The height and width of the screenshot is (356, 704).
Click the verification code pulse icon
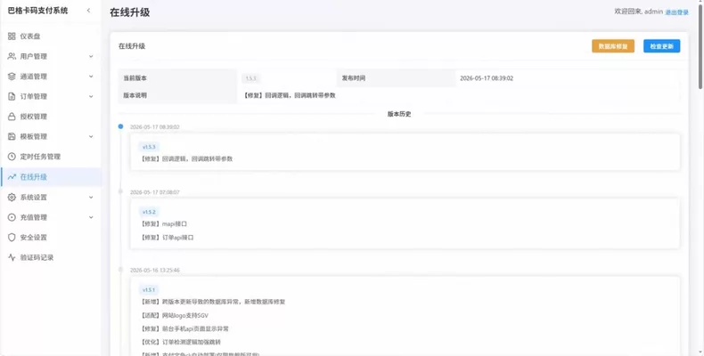(12, 258)
